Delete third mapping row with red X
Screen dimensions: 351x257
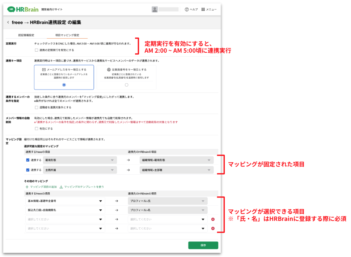[x=213, y=219]
